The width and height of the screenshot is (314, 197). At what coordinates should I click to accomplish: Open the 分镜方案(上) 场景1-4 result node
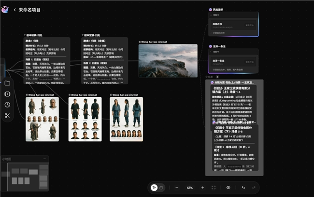point(233,106)
